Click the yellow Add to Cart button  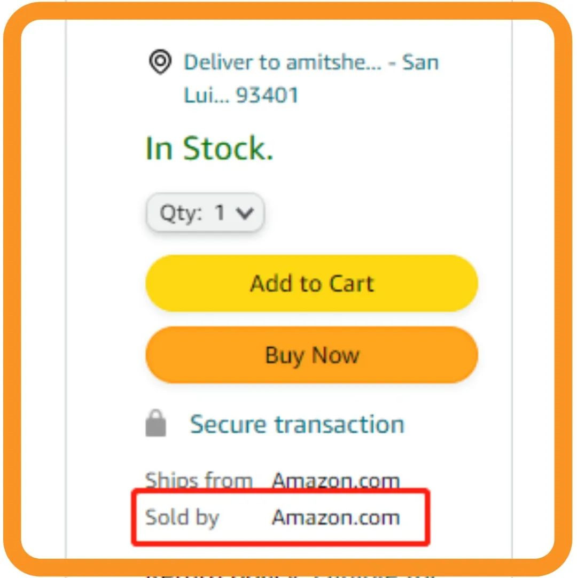(311, 283)
